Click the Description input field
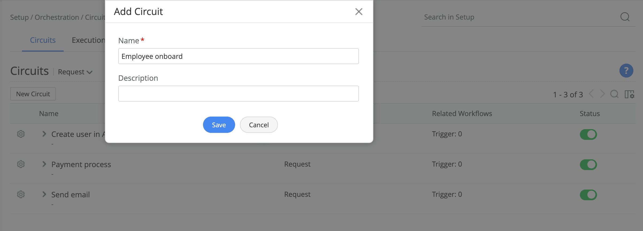The height and width of the screenshot is (231, 643). tap(238, 94)
